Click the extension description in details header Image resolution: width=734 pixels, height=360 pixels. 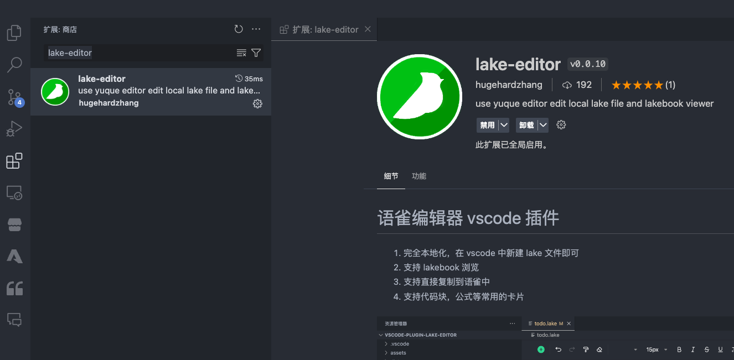coord(595,103)
